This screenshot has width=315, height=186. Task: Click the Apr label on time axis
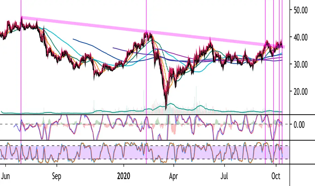(x=173, y=176)
